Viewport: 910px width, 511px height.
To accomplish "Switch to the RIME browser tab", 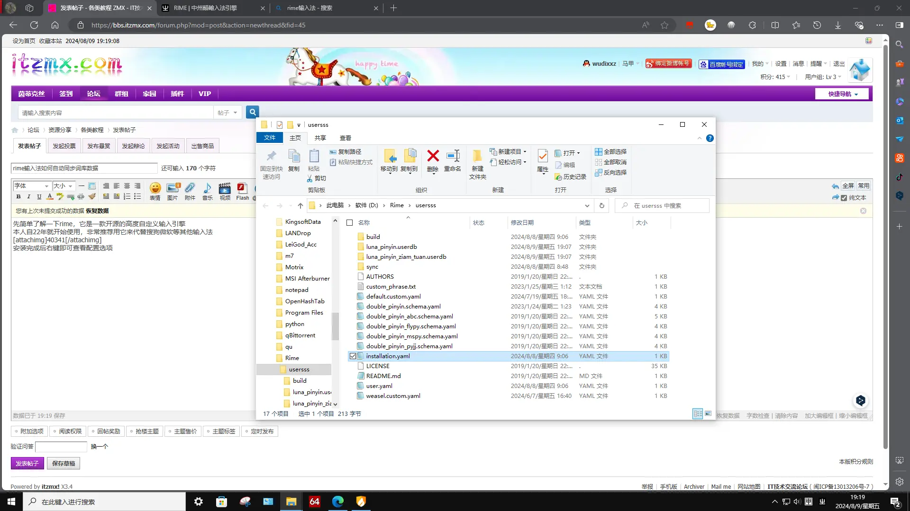I will (x=213, y=8).
